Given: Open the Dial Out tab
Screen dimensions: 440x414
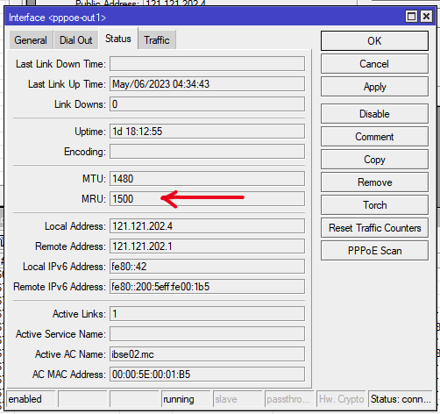Looking at the screenshot, I should [x=76, y=39].
